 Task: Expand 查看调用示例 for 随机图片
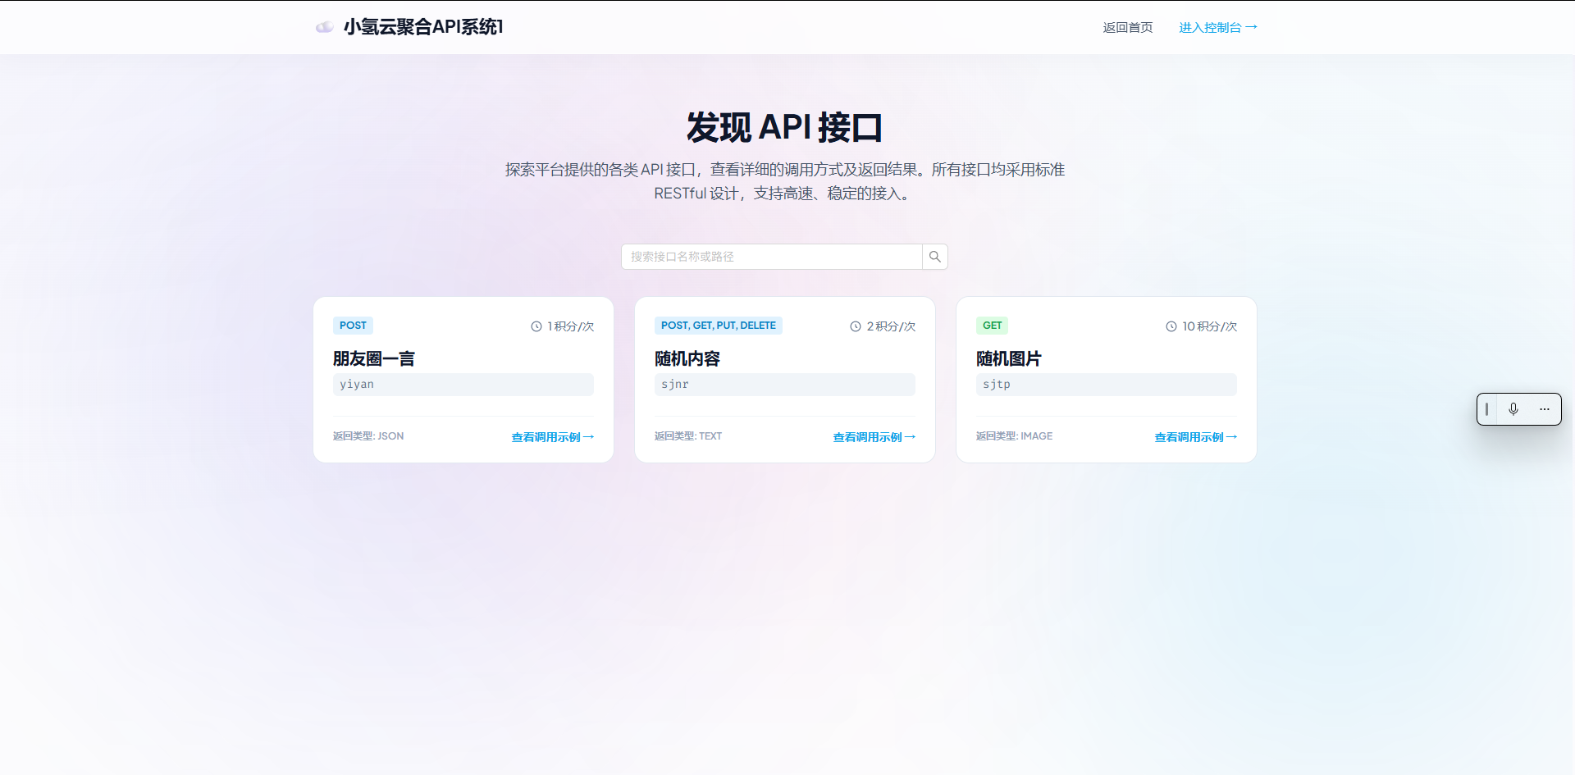(x=1194, y=436)
